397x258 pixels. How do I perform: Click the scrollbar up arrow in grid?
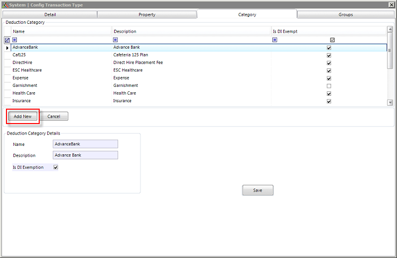[390, 29]
